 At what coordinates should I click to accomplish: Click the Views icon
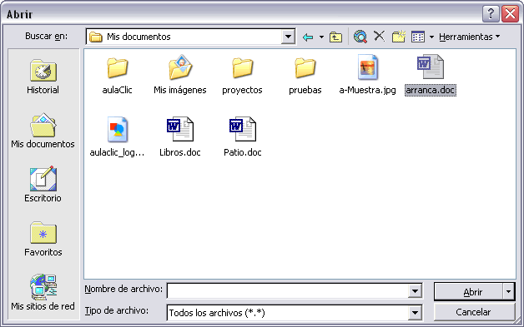pos(418,37)
